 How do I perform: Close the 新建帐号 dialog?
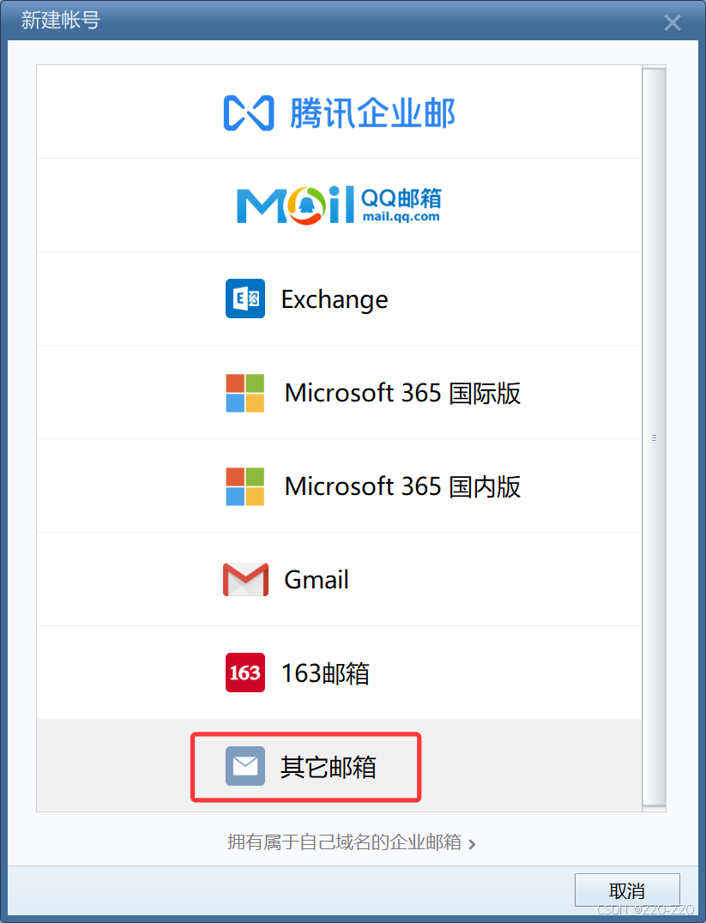(673, 23)
